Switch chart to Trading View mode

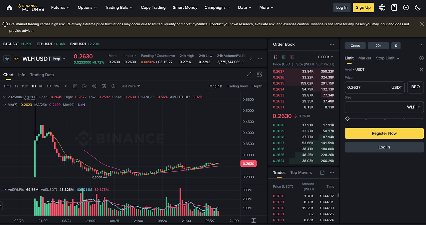click(x=237, y=86)
